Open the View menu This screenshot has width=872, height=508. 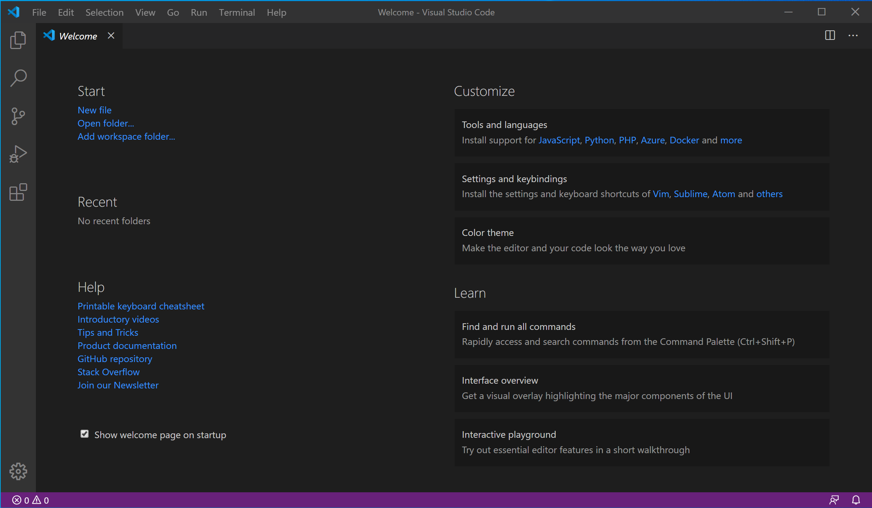pyautogui.click(x=145, y=12)
